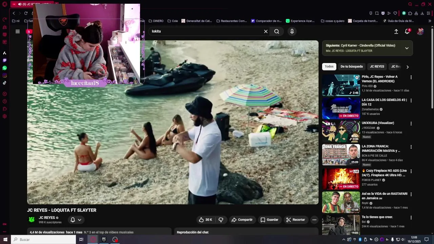Open the YouTube hamburger guide menu
The width and height of the screenshot is (434, 244).
click(18, 32)
